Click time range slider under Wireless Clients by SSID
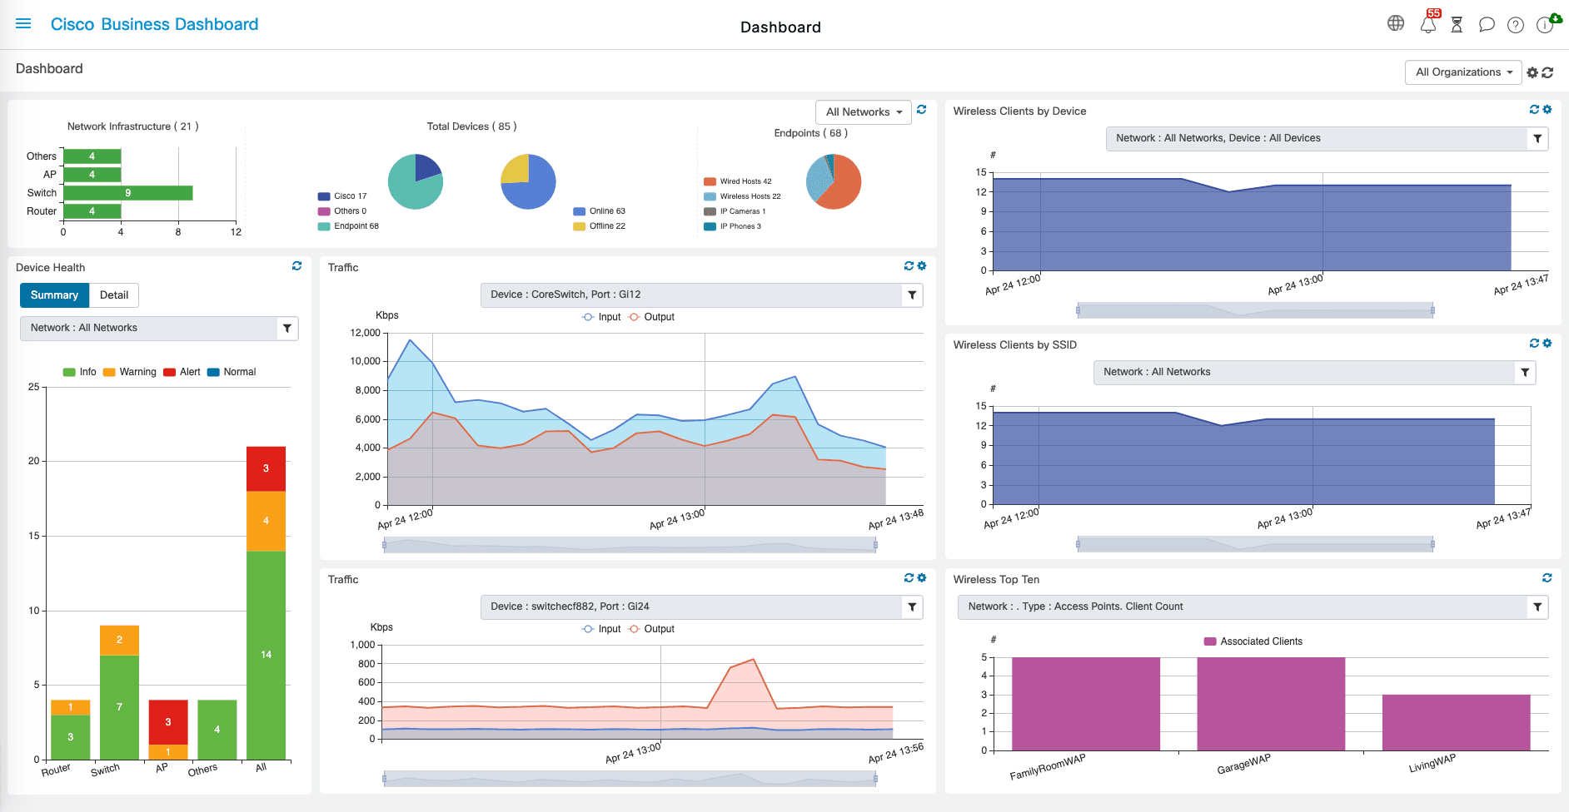The height and width of the screenshot is (812, 1569). [x=1255, y=544]
